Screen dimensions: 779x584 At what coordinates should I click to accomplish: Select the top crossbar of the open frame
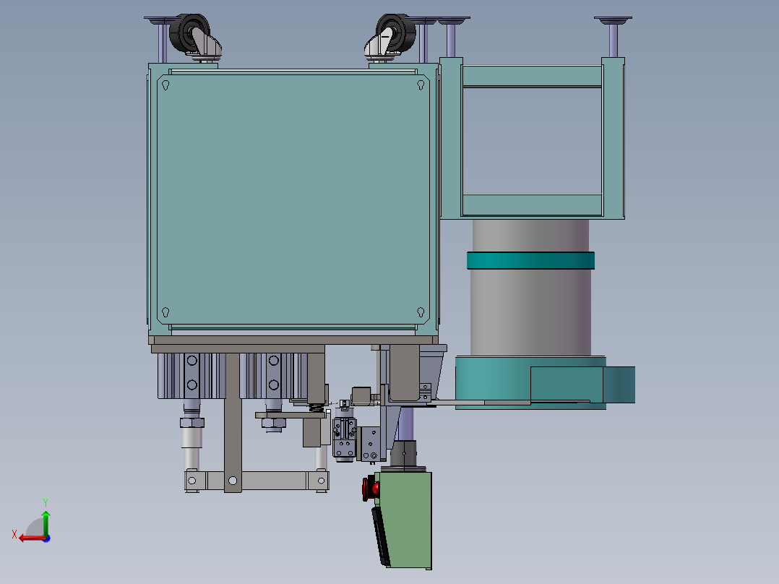pyautogui.click(x=532, y=77)
